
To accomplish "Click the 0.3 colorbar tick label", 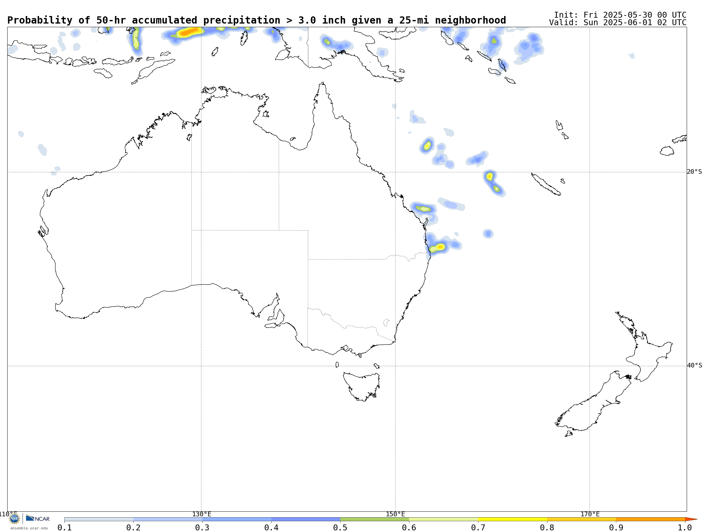I will (202, 527).
